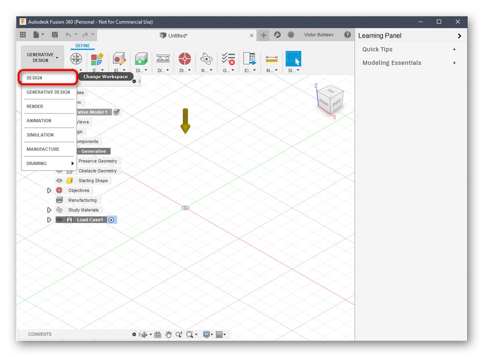
Task: Select the Untitled* document tab
Action: (x=174, y=36)
